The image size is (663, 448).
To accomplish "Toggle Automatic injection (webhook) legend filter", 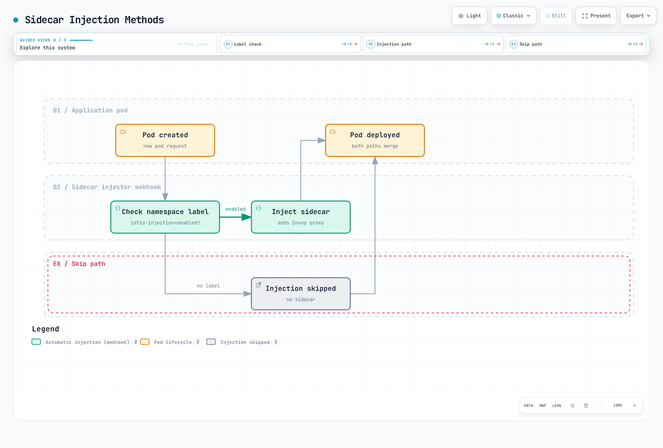I will click(x=85, y=342).
